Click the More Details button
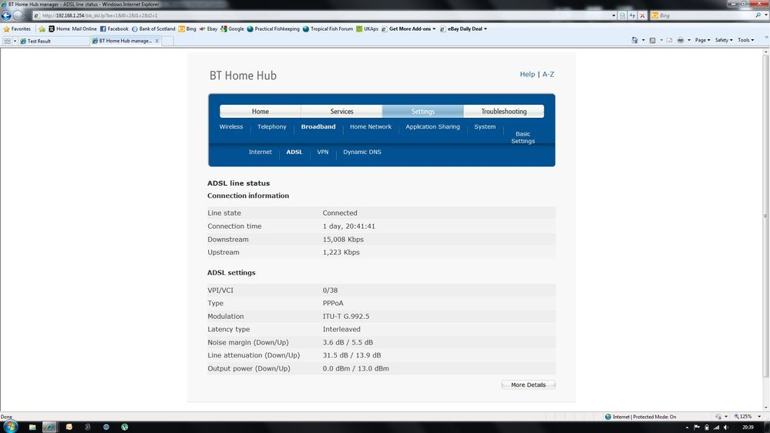This screenshot has height=433, width=770. pos(529,385)
